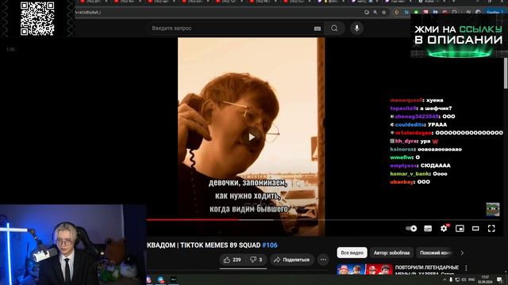Click the Поделиться share button

click(x=291, y=260)
